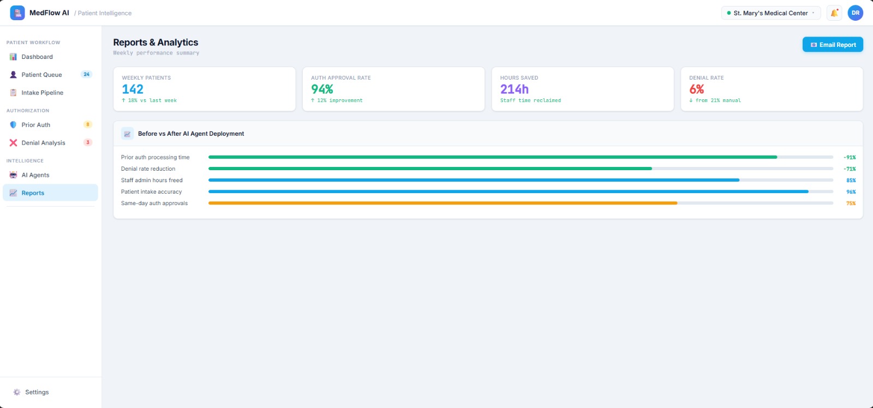Open notifications bell icon
The image size is (873, 408).
(834, 13)
